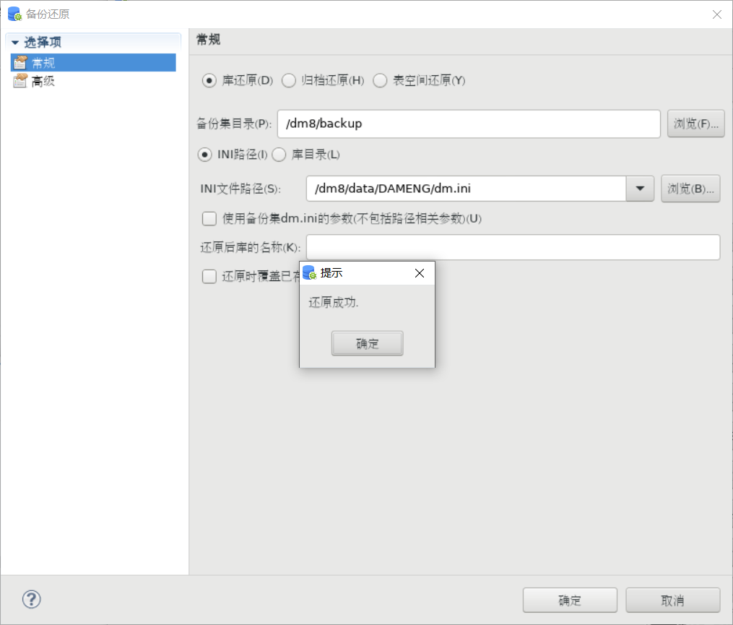Click the 常规 page icon in sidebar

(20, 62)
